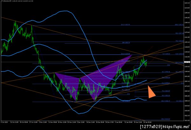Click the 13 Jan 09:00 time-axis label

[128, 122]
